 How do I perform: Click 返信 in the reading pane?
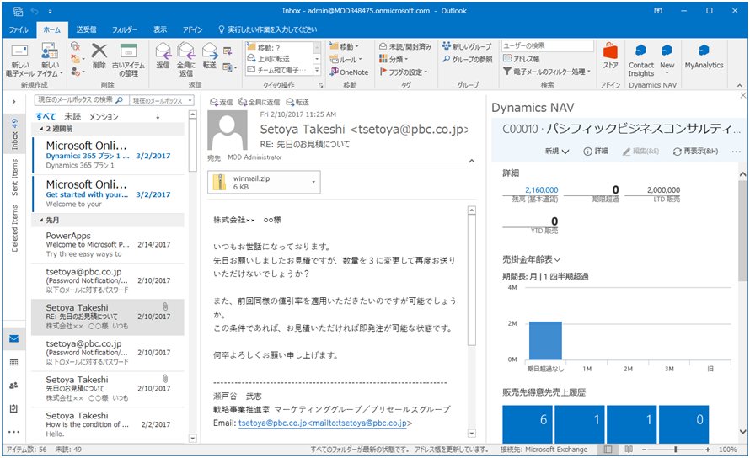[x=222, y=102]
